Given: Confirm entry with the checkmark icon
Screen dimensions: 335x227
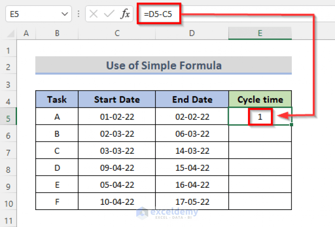Looking at the screenshot, I should coord(109,14).
